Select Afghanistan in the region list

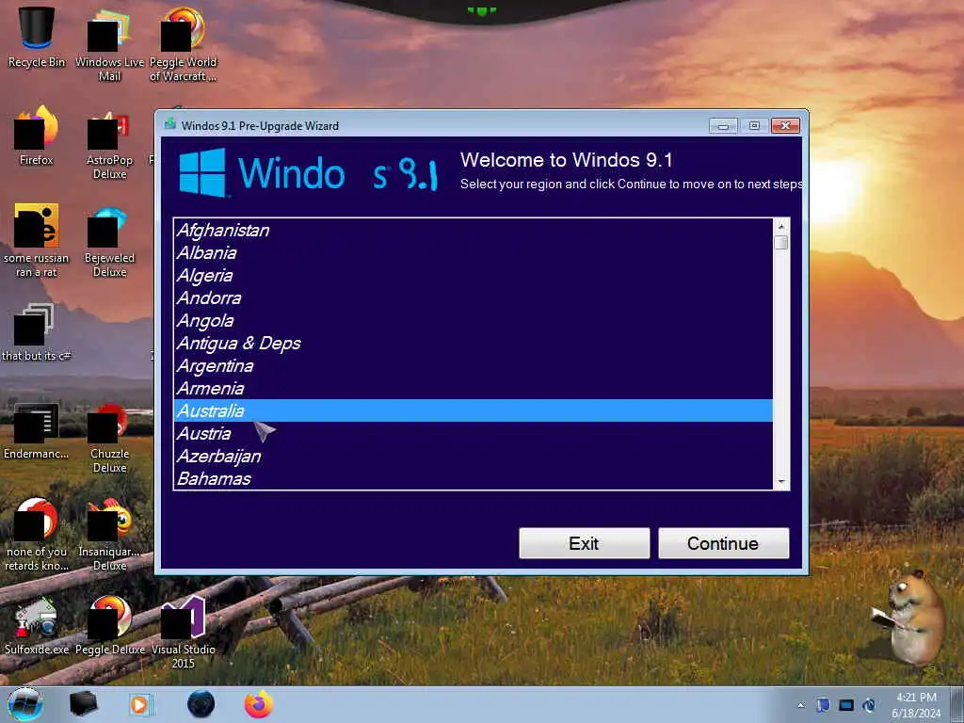click(474, 230)
